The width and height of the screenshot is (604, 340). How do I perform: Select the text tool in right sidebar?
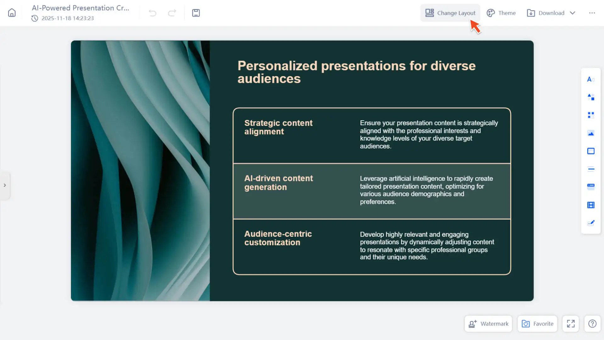(591, 79)
